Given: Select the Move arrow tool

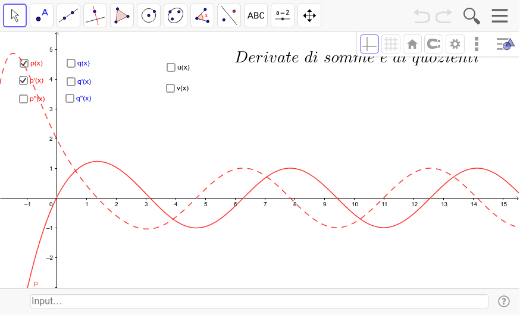Looking at the screenshot, I should click(x=15, y=15).
